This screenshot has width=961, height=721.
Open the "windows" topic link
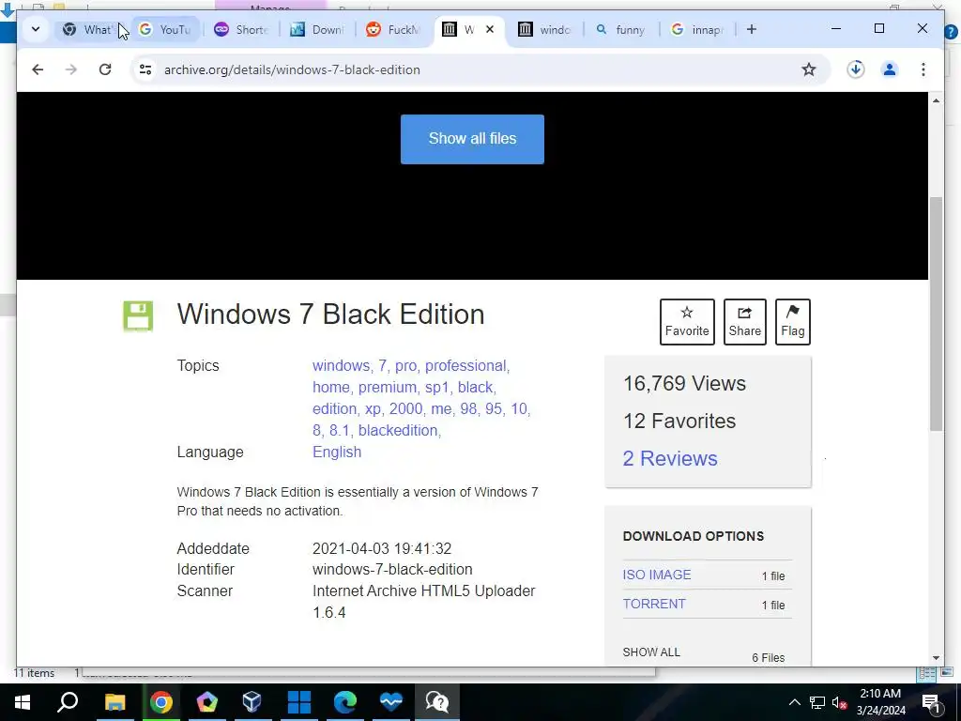[341, 365]
